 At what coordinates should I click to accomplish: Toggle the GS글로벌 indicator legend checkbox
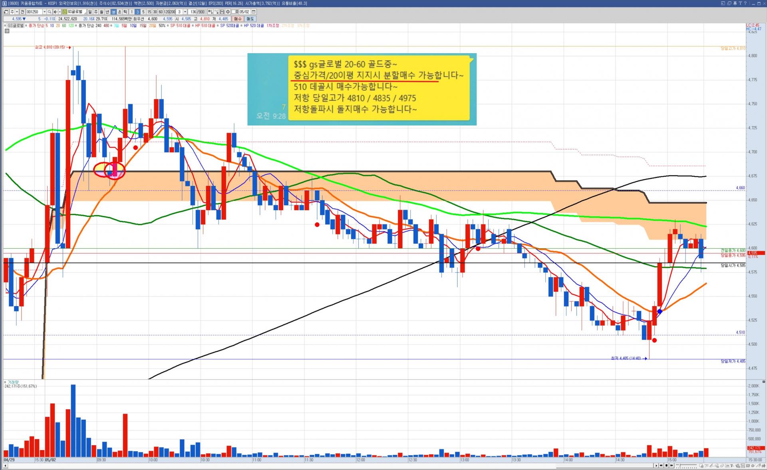point(5,26)
